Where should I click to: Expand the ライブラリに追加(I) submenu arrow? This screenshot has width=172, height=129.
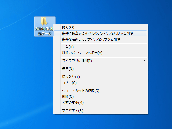tap(144, 61)
